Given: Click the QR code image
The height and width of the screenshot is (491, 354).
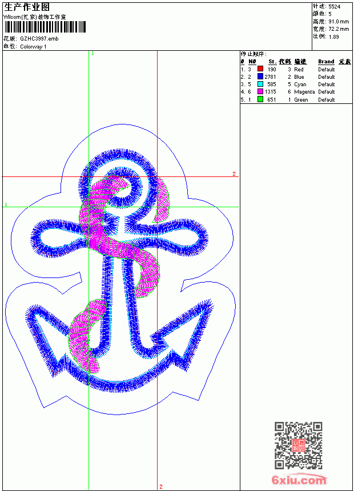Looking at the screenshot, I should pyautogui.click(x=298, y=445).
